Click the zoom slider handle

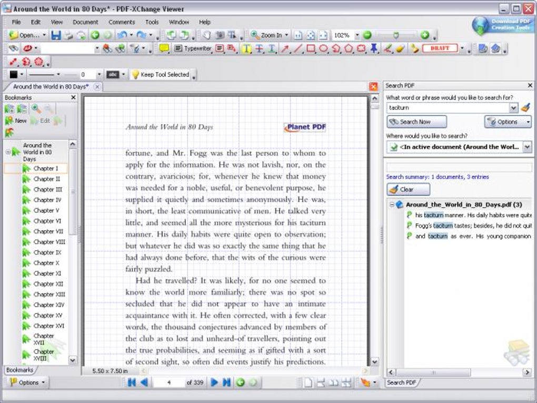click(396, 35)
